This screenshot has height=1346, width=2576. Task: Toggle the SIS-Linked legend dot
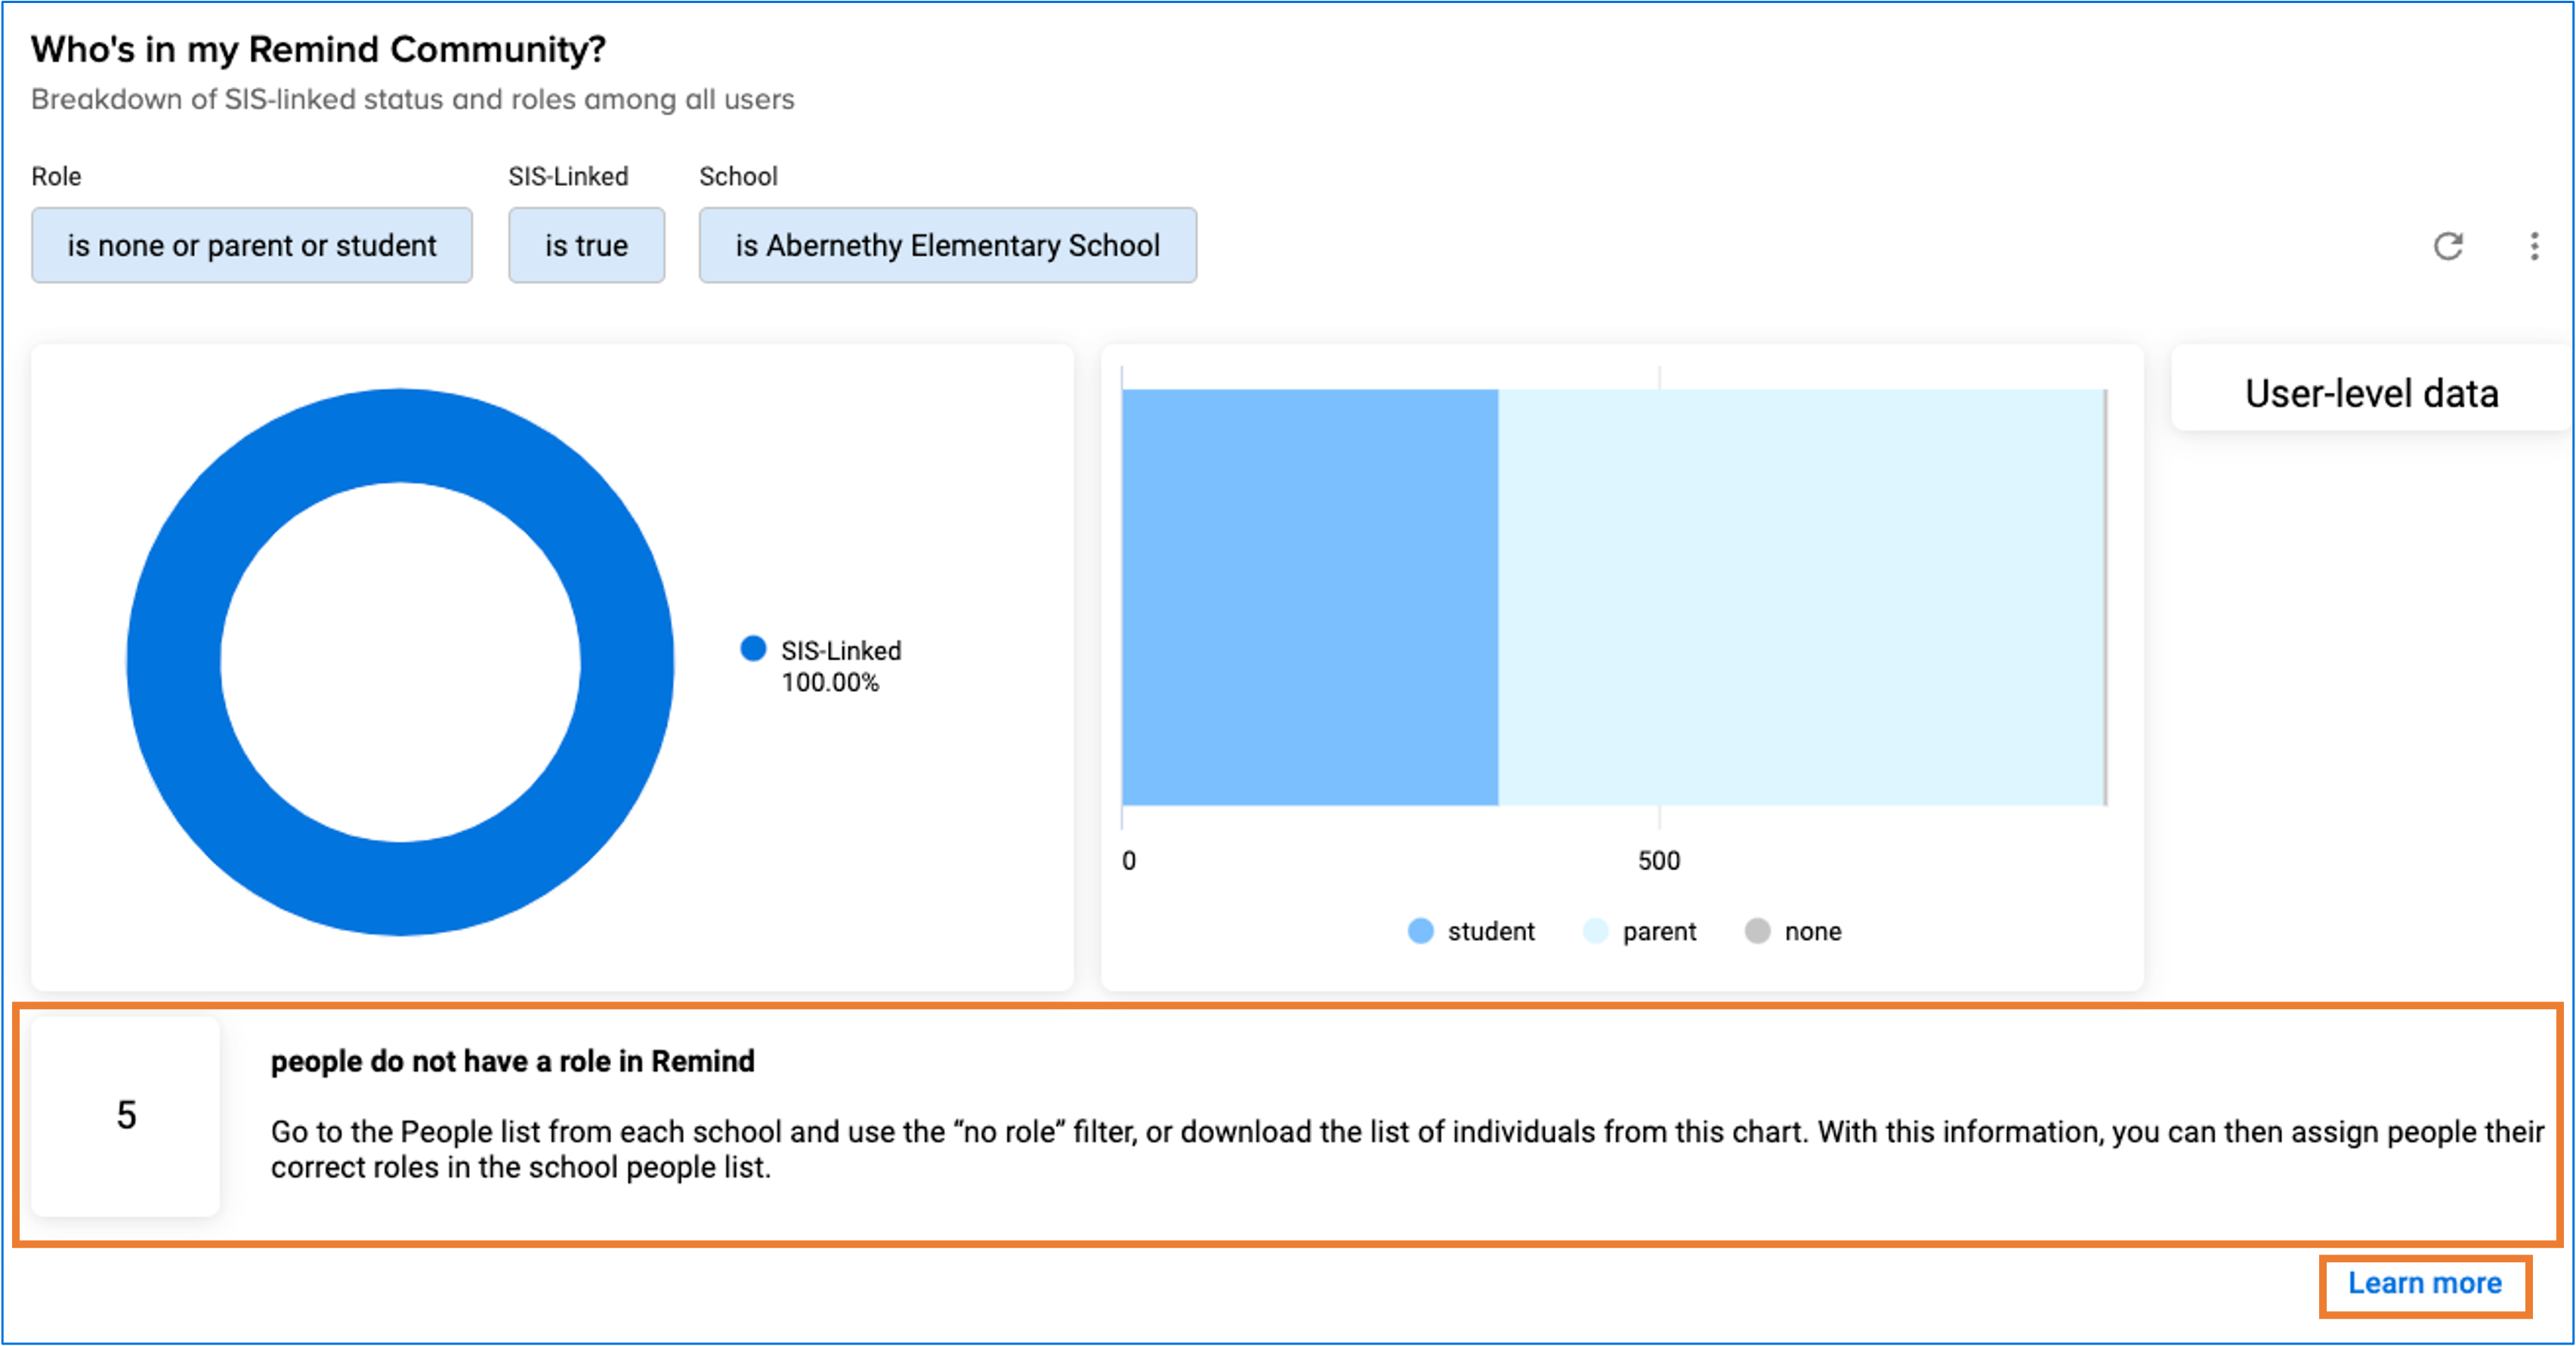click(753, 649)
